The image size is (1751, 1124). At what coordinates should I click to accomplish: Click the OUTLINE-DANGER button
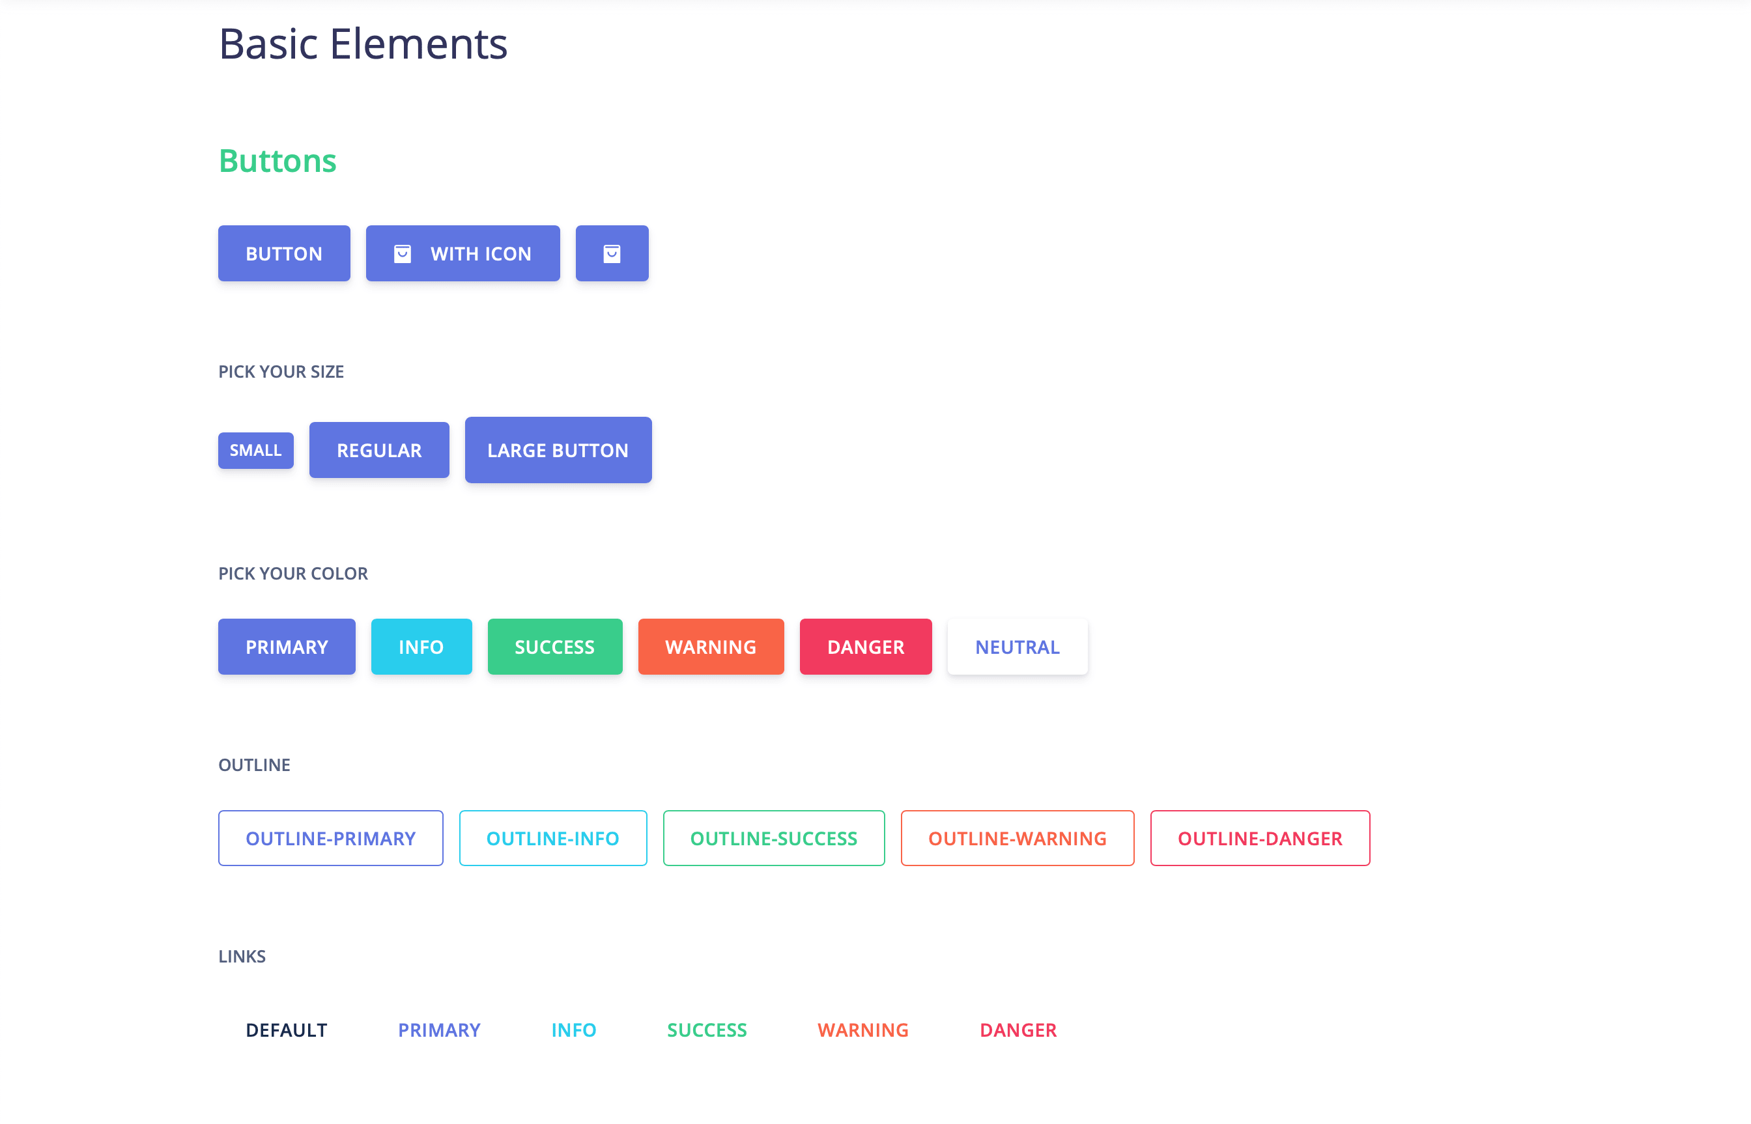1259,838
